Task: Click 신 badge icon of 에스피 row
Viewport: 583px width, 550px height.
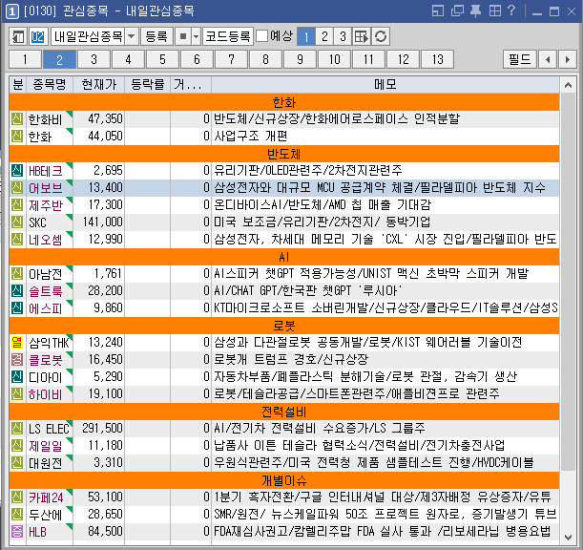Action: pyautogui.click(x=17, y=308)
